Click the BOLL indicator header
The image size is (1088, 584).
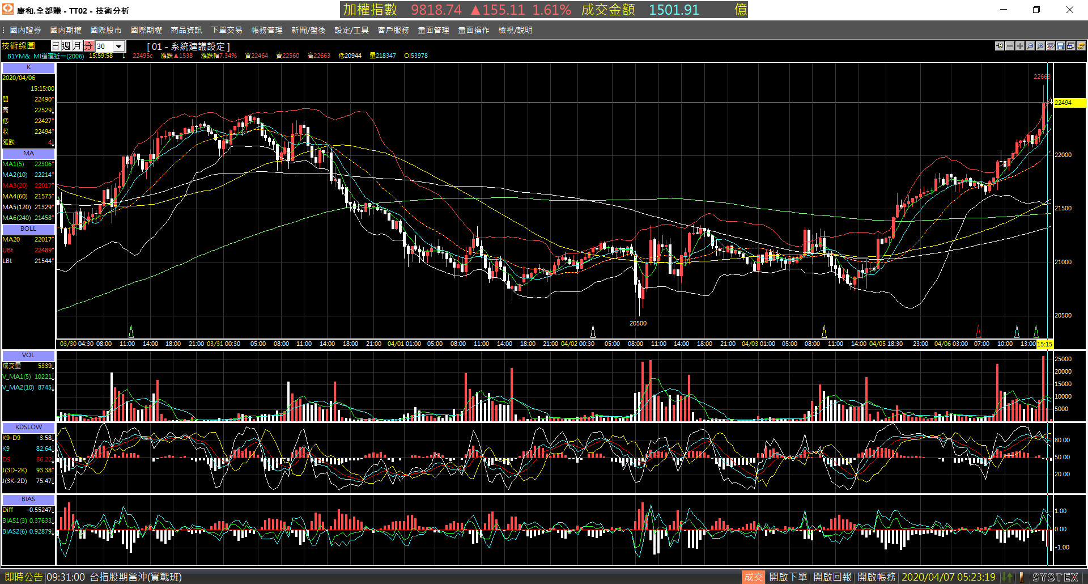tap(28, 228)
